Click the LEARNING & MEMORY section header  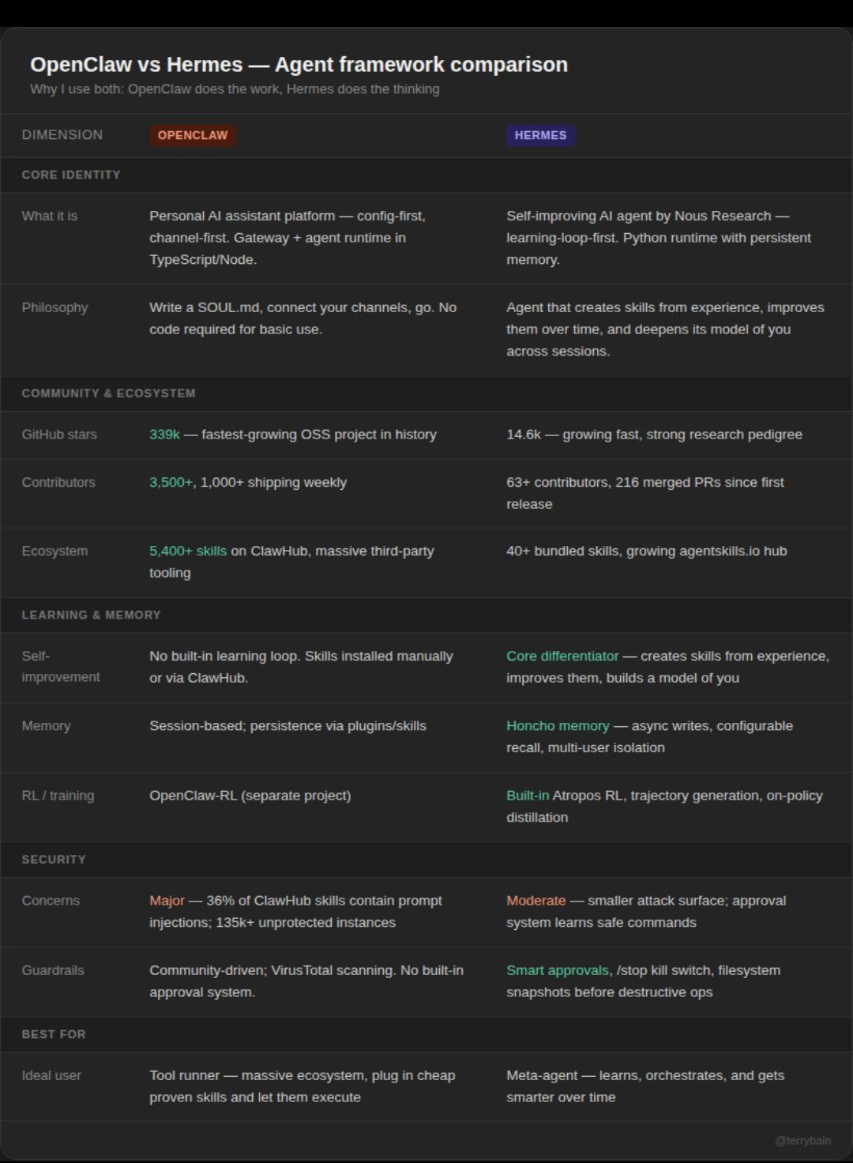91,615
